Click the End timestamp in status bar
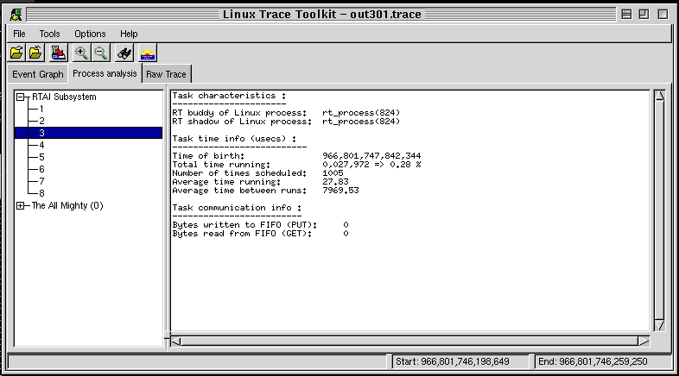679x376 pixels. point(593,361)
